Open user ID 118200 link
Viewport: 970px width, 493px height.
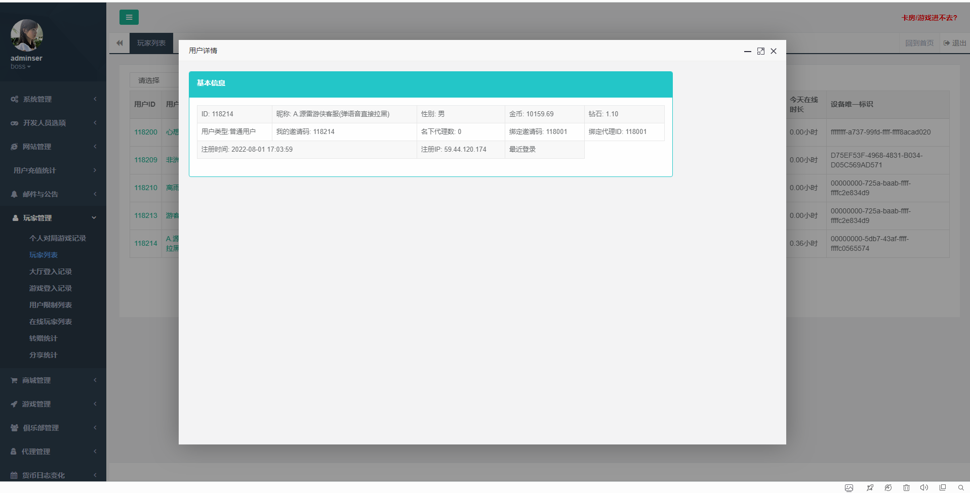pos(146,132)
